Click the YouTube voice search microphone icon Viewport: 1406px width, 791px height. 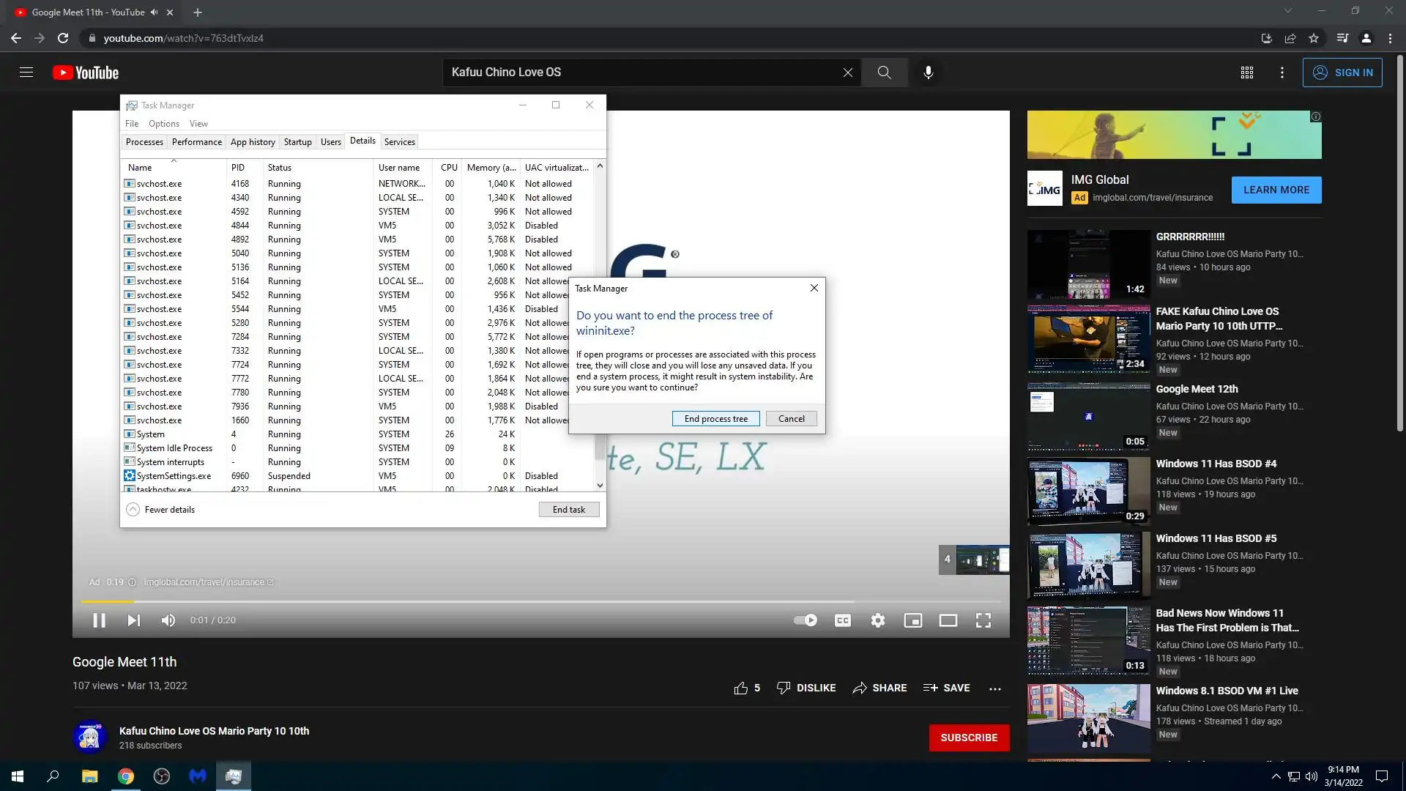coord(928,73)
